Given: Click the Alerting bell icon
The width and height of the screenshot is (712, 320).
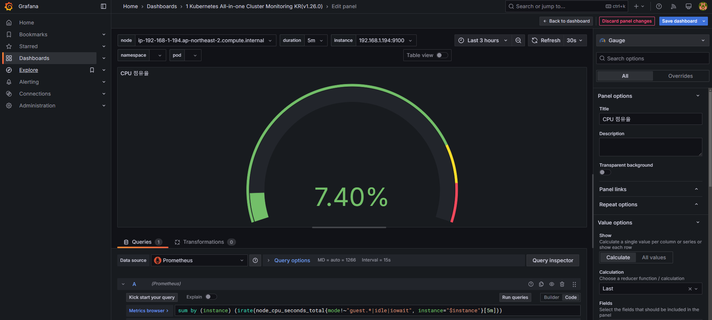Looking at the screenshot, I should click(9, 82).
